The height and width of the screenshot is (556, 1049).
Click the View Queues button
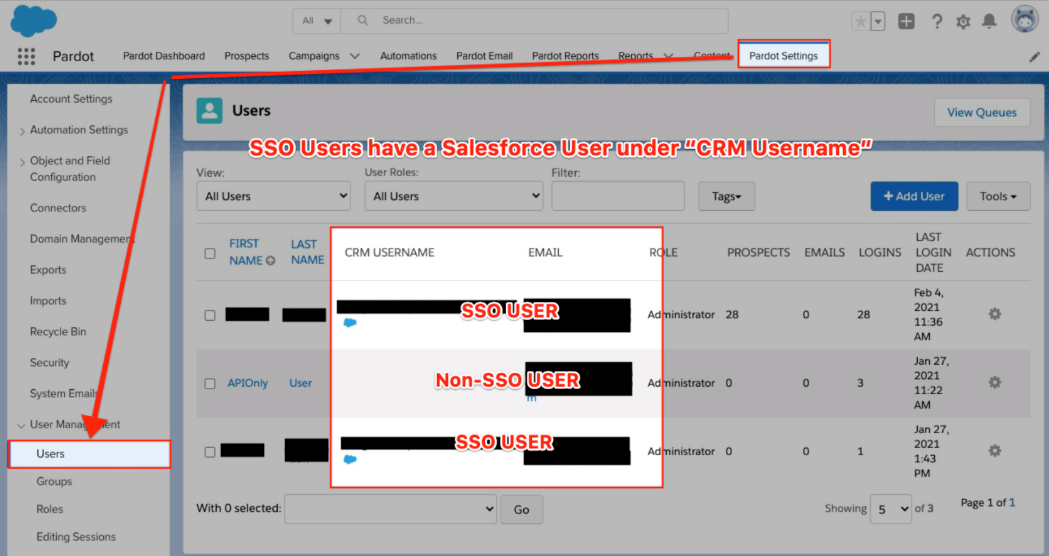click(982, 112)
